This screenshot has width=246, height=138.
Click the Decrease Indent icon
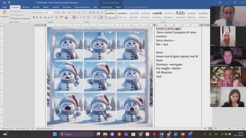tap(90, 13)
